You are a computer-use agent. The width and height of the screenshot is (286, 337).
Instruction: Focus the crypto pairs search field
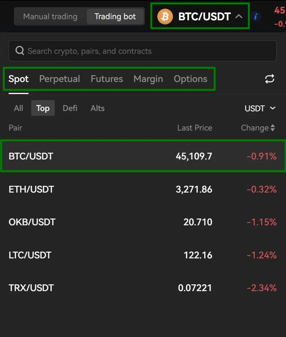143,51
